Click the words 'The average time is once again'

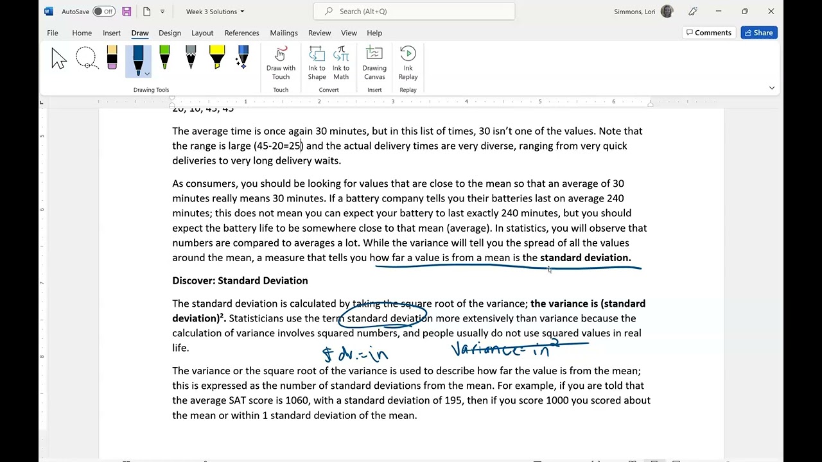[x=242, y=131]
